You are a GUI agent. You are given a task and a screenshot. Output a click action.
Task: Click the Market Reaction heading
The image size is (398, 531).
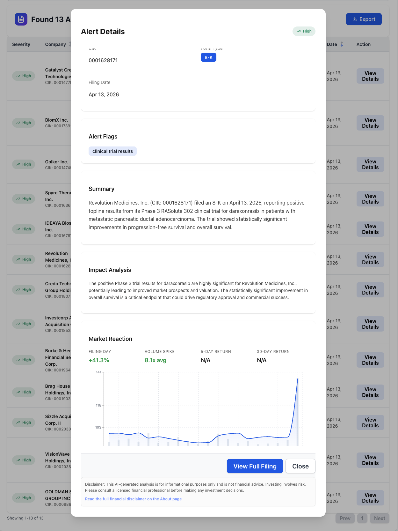110,339
